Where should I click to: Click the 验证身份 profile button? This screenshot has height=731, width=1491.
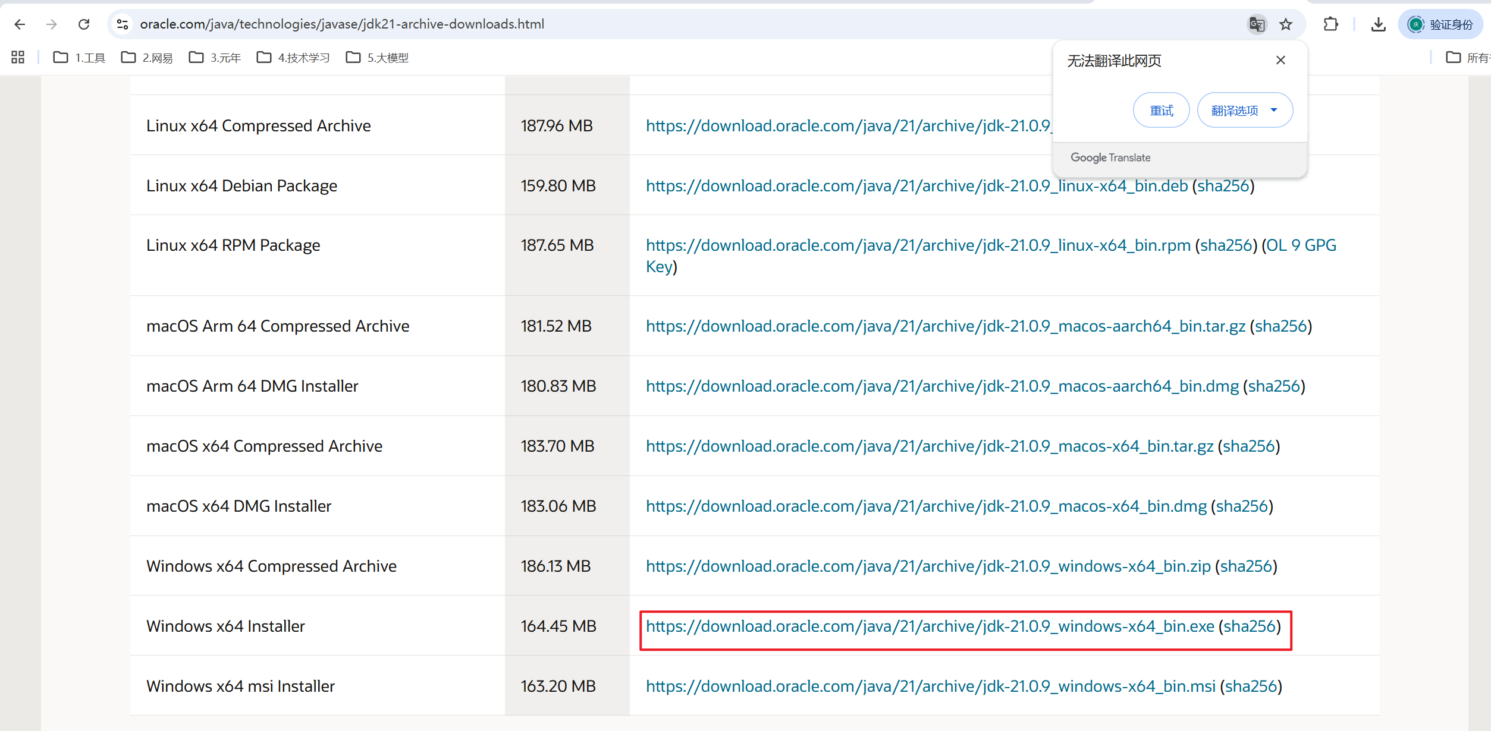(1440, 24)
